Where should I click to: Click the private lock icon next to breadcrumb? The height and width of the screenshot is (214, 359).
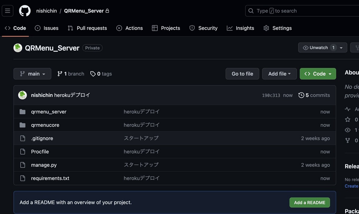coord(107,11)
